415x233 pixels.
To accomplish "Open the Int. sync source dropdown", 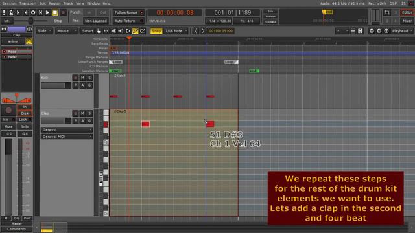I will [6, 21].
